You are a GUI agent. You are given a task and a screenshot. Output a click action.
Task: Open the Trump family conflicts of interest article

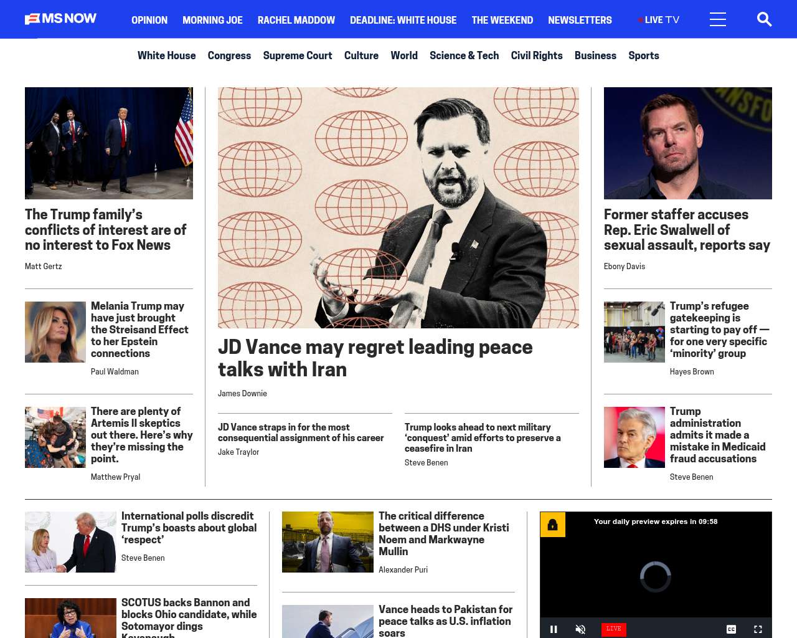pyautogui.click(x=106, y=230)
